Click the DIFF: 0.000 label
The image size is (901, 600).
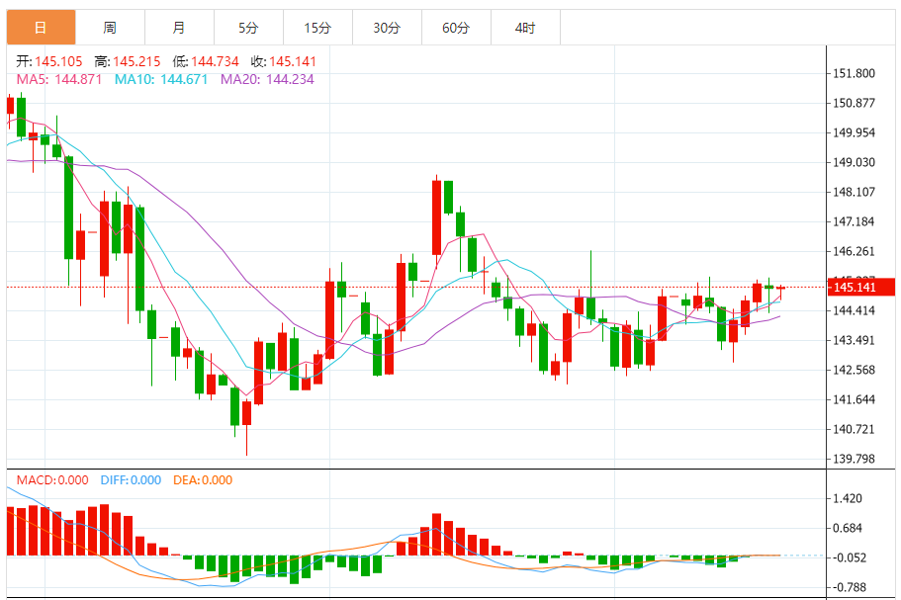point(131,480)
